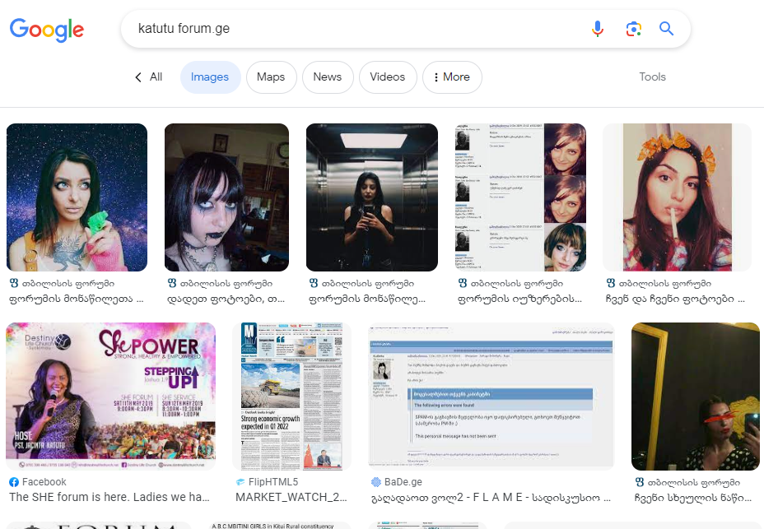This screenshot has width=764, height=529.
Task: Click source label under galaxy-background photo
Action: tap(68, 284)
